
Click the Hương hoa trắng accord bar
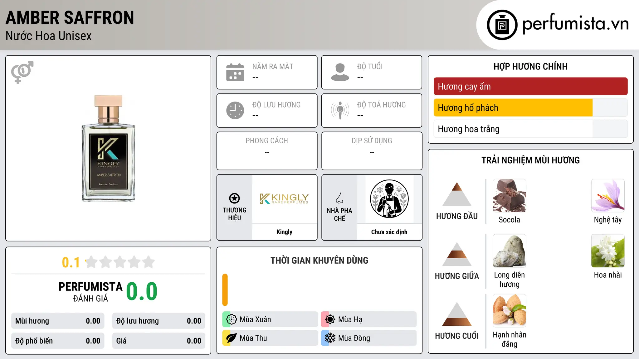click(530, 129)
